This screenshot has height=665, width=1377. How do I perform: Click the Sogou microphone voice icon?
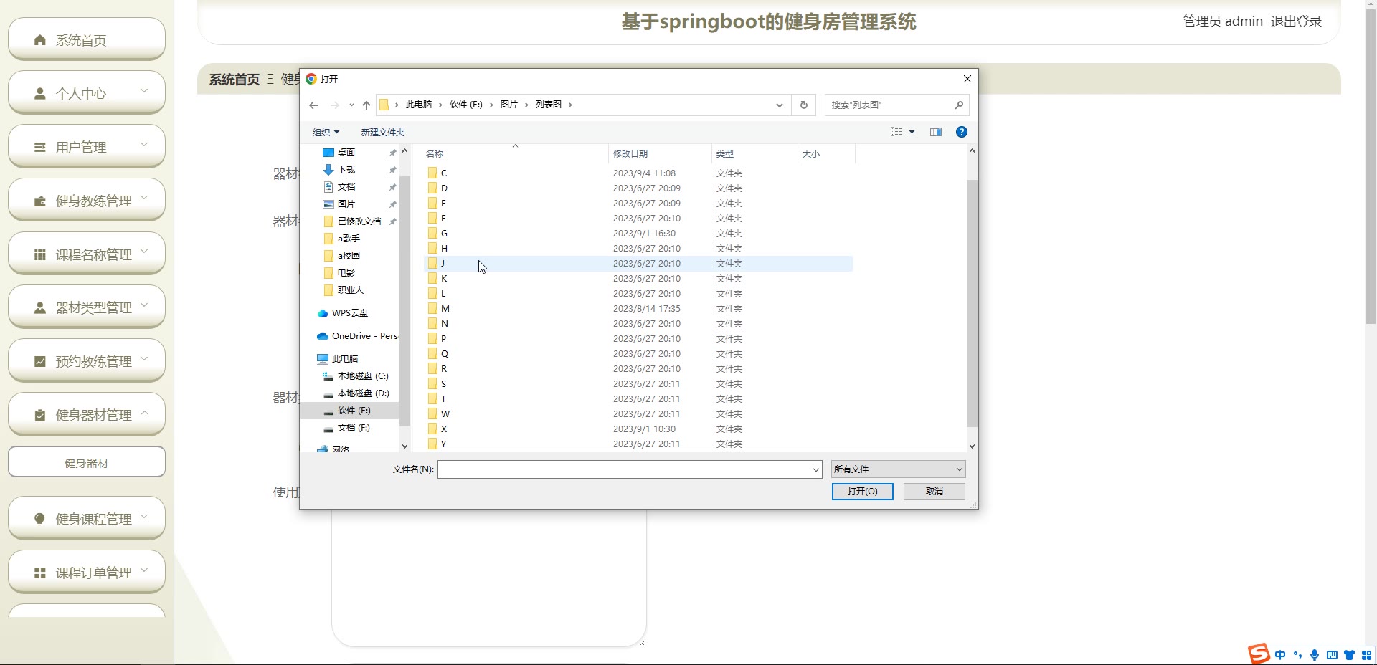coord(1315,655)
